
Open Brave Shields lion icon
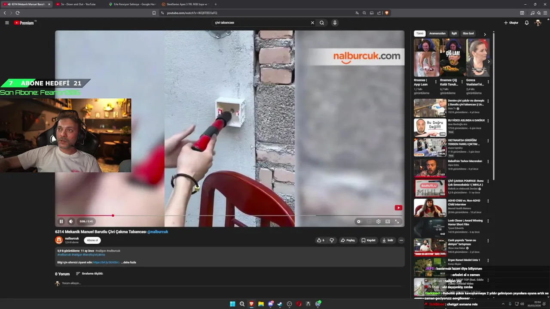tap(387, 13)
